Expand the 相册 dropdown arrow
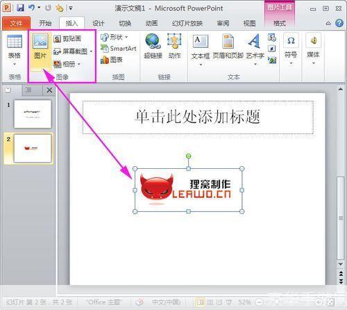Screen dimensions: 347x310 click(x=79, y=64)
